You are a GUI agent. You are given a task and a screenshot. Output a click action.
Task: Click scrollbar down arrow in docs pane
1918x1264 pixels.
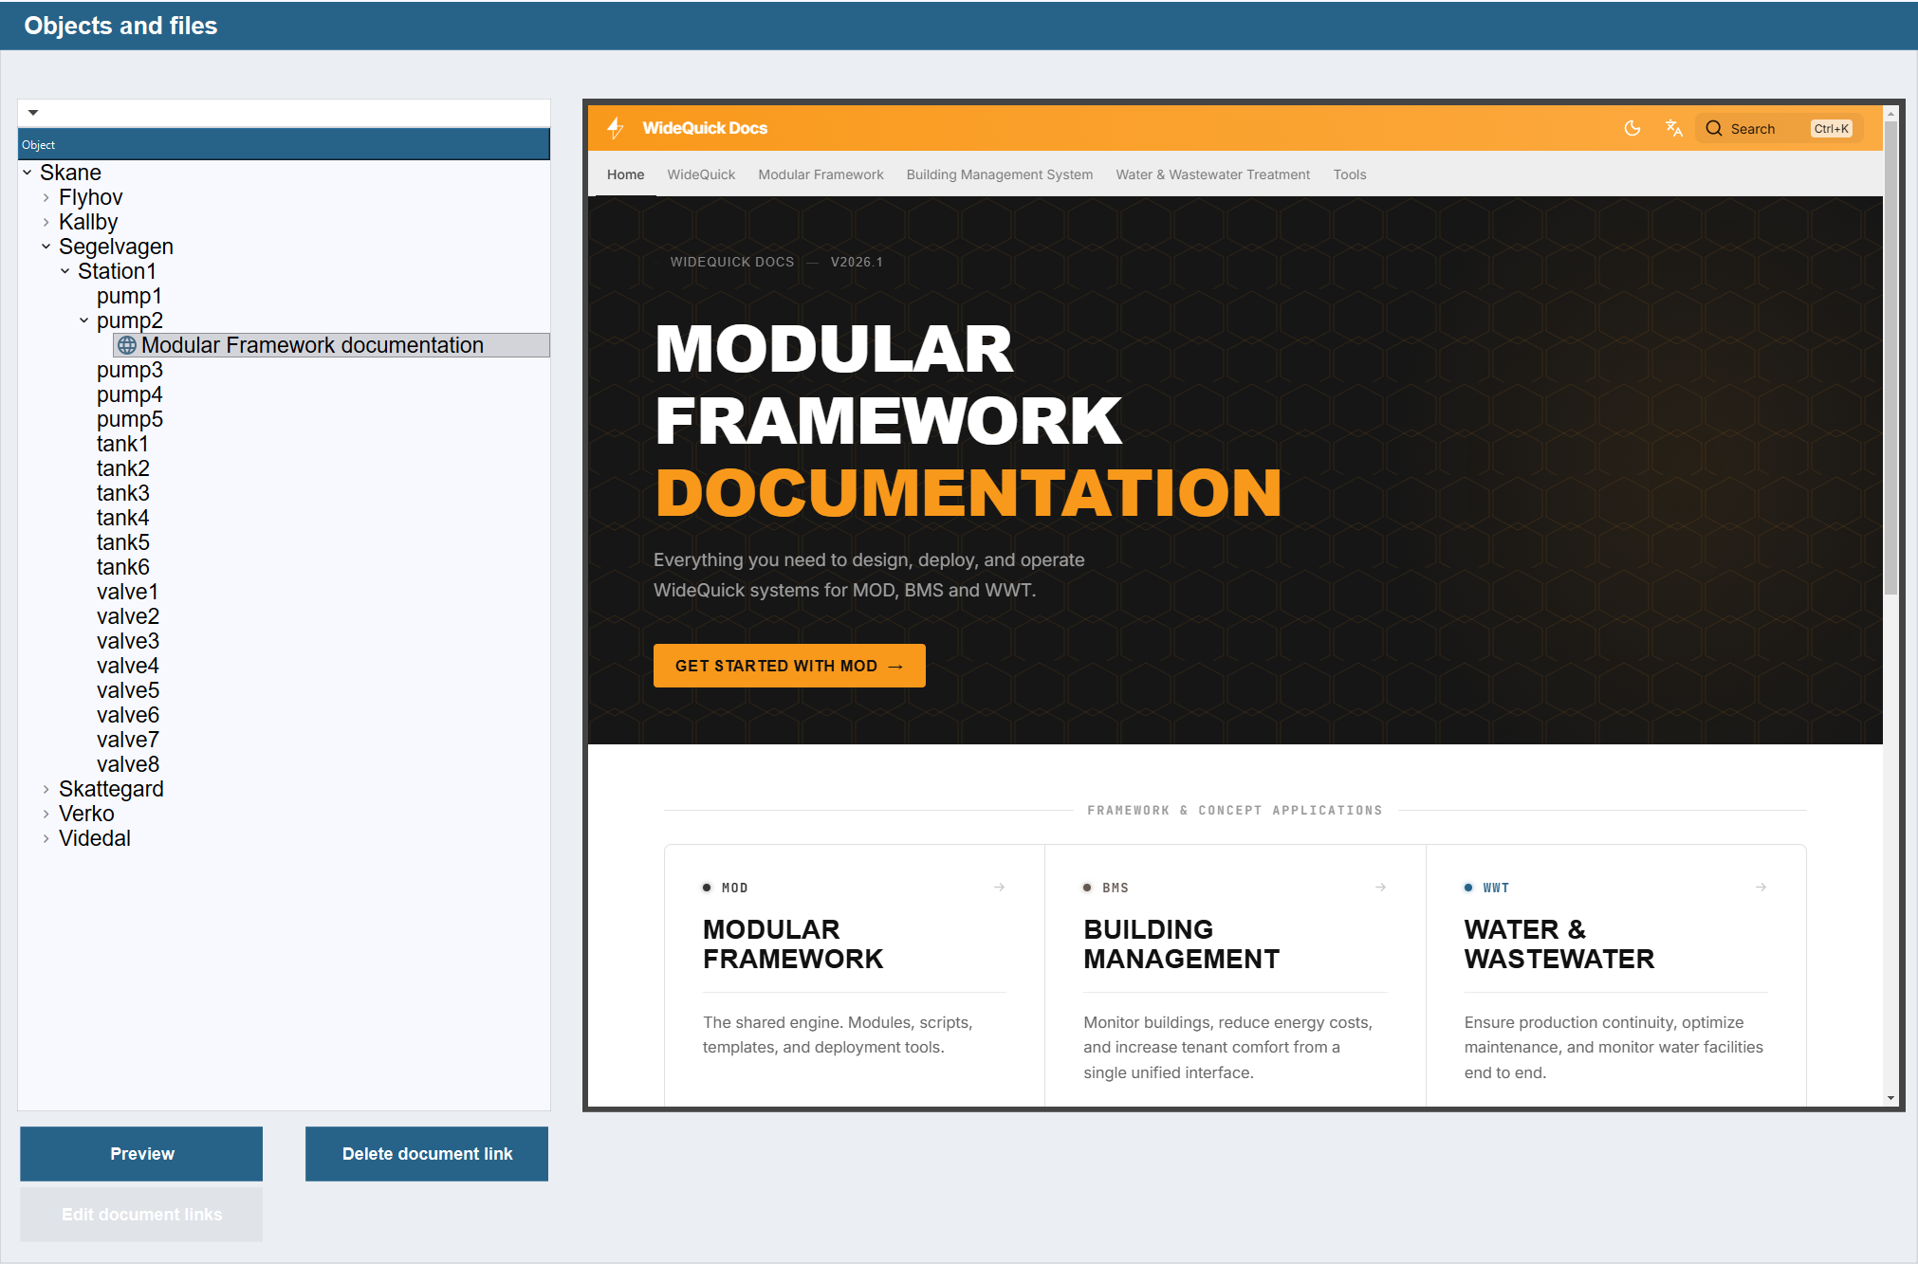[x=1890, y=1098]
